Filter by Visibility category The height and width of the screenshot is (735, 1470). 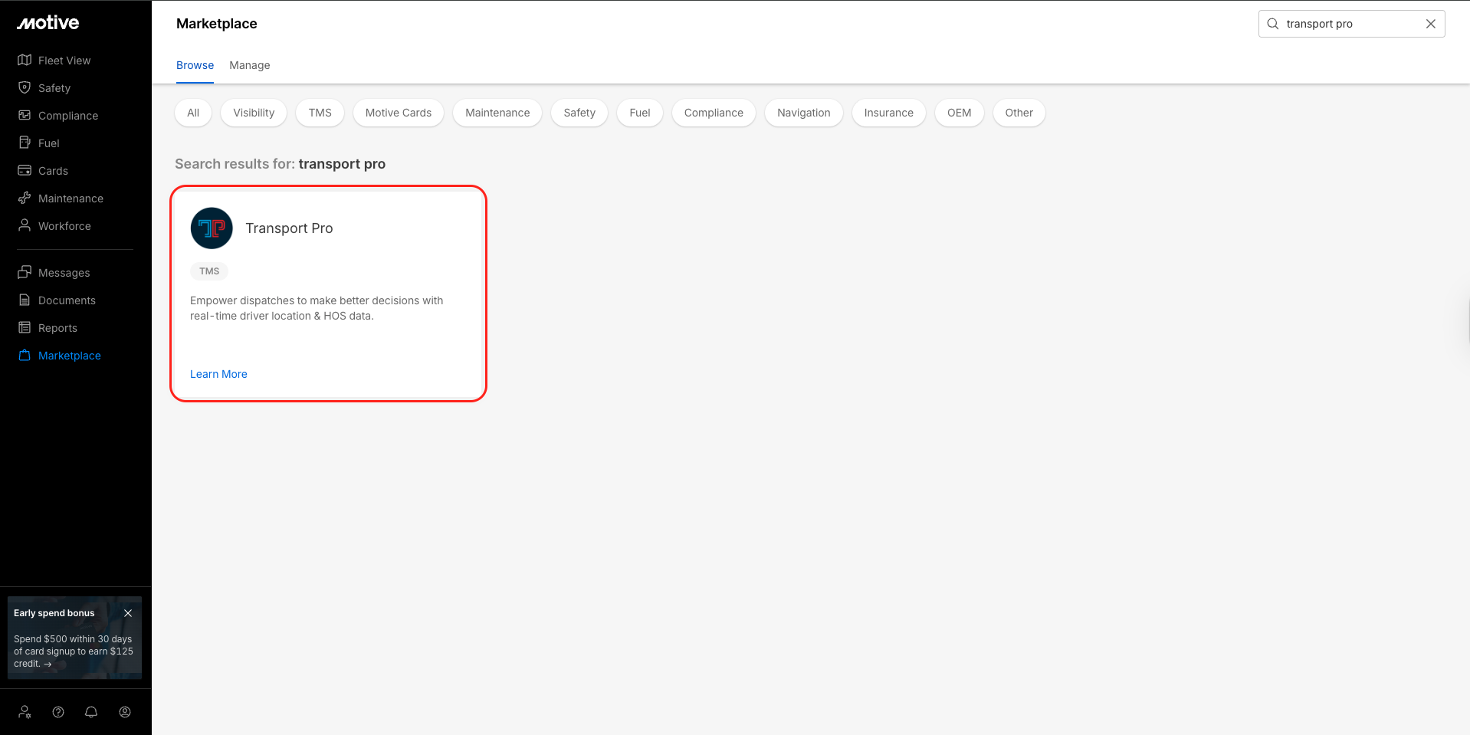point(254,113)
